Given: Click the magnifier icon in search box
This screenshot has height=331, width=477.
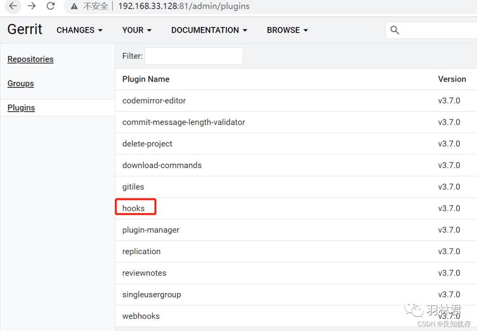Looking at the screenshot, I should [395, 30].
